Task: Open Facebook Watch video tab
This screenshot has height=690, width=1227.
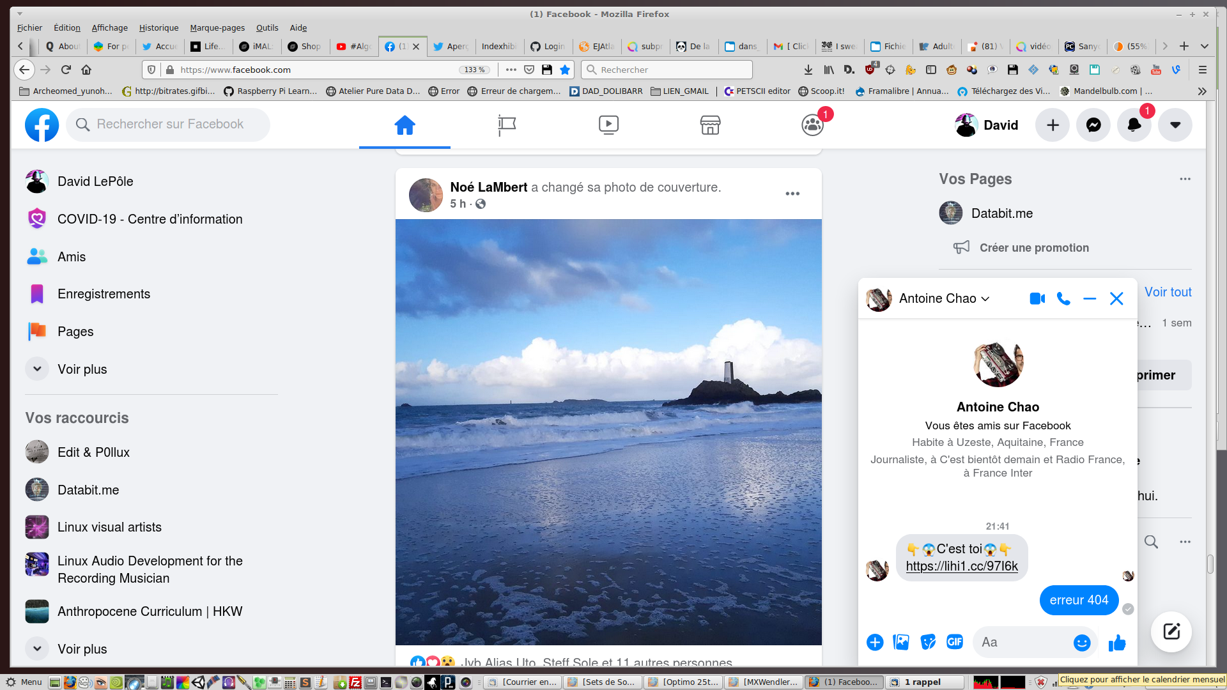Action: 608,125
